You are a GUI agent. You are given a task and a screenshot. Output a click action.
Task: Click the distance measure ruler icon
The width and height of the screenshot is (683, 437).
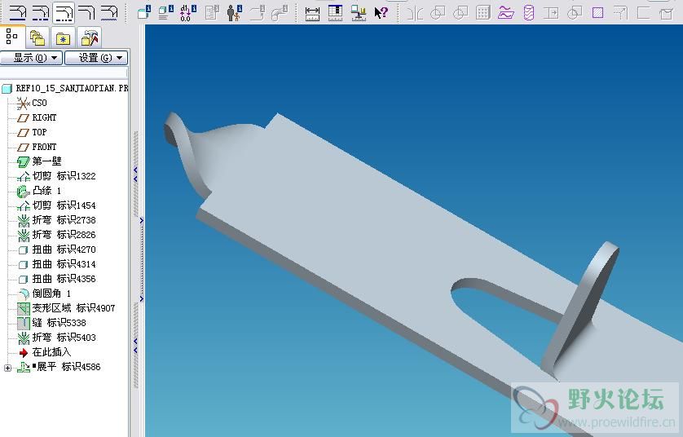point(312,12)
